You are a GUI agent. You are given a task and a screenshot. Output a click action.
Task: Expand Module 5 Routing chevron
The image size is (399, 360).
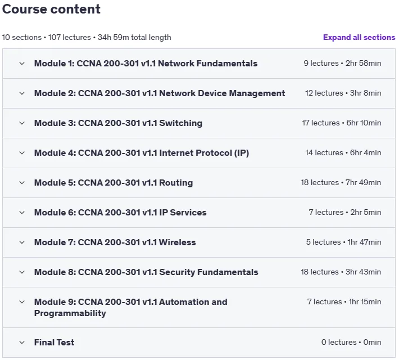22,183
